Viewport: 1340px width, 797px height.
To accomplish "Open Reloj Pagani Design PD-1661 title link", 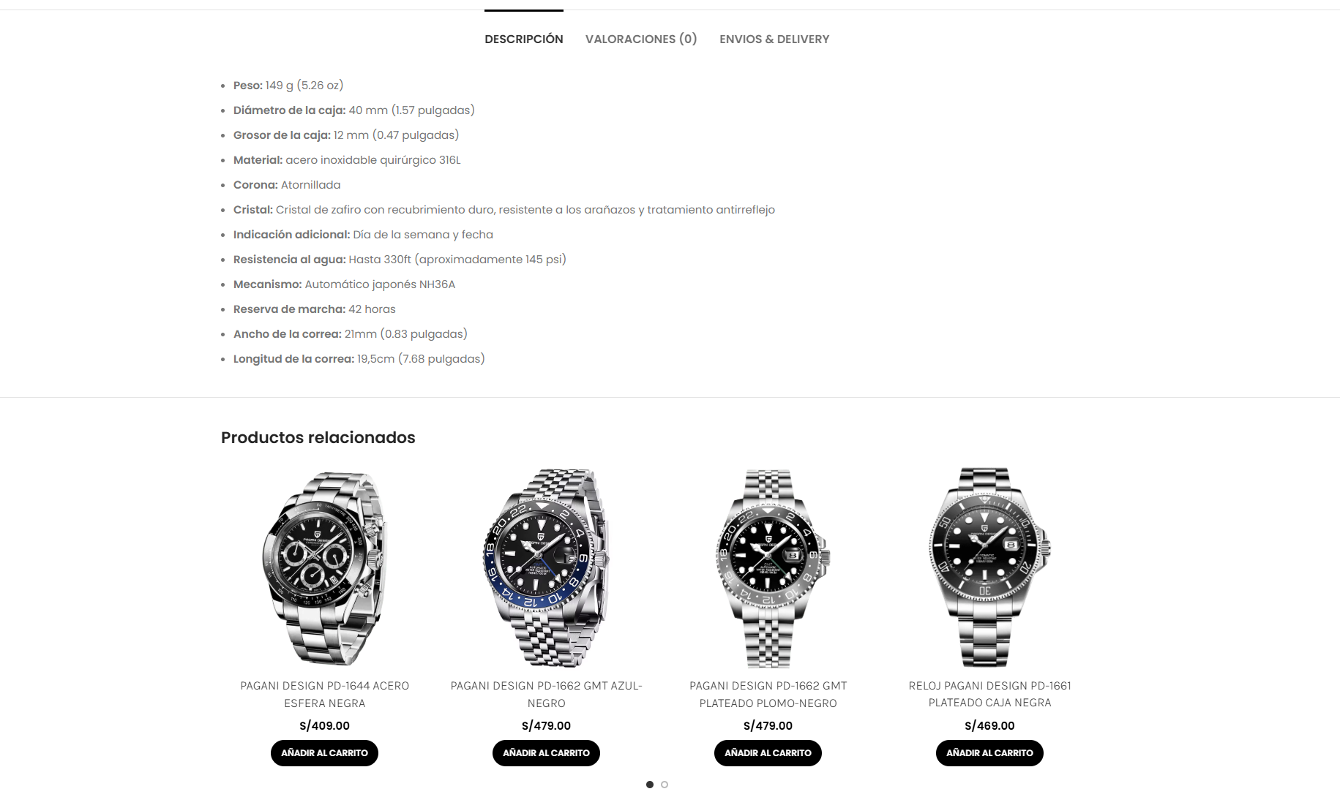I will coord(989,694).
